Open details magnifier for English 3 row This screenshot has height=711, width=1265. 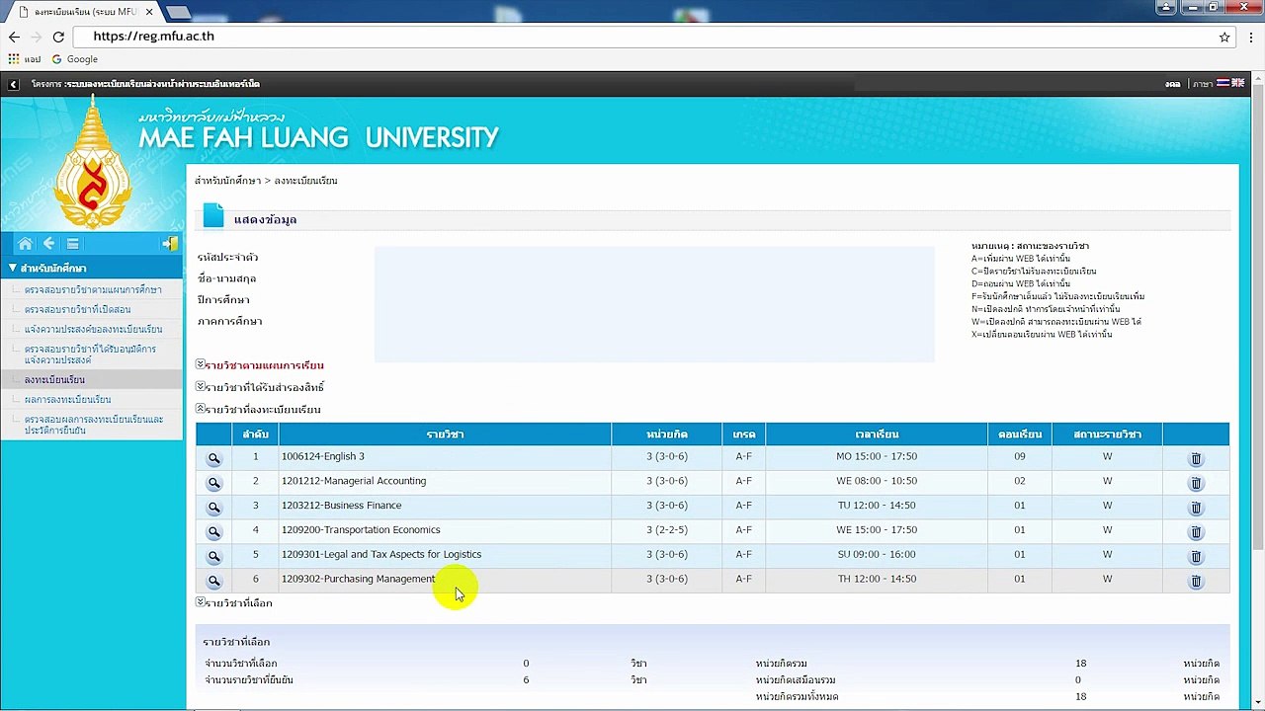(213, 458)
